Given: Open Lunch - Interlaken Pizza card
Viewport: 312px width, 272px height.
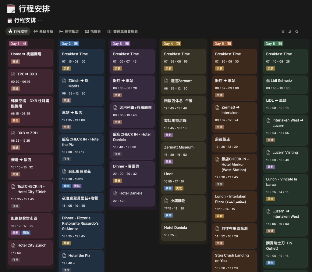Looking at the screenshot, I should click(234, 207).
